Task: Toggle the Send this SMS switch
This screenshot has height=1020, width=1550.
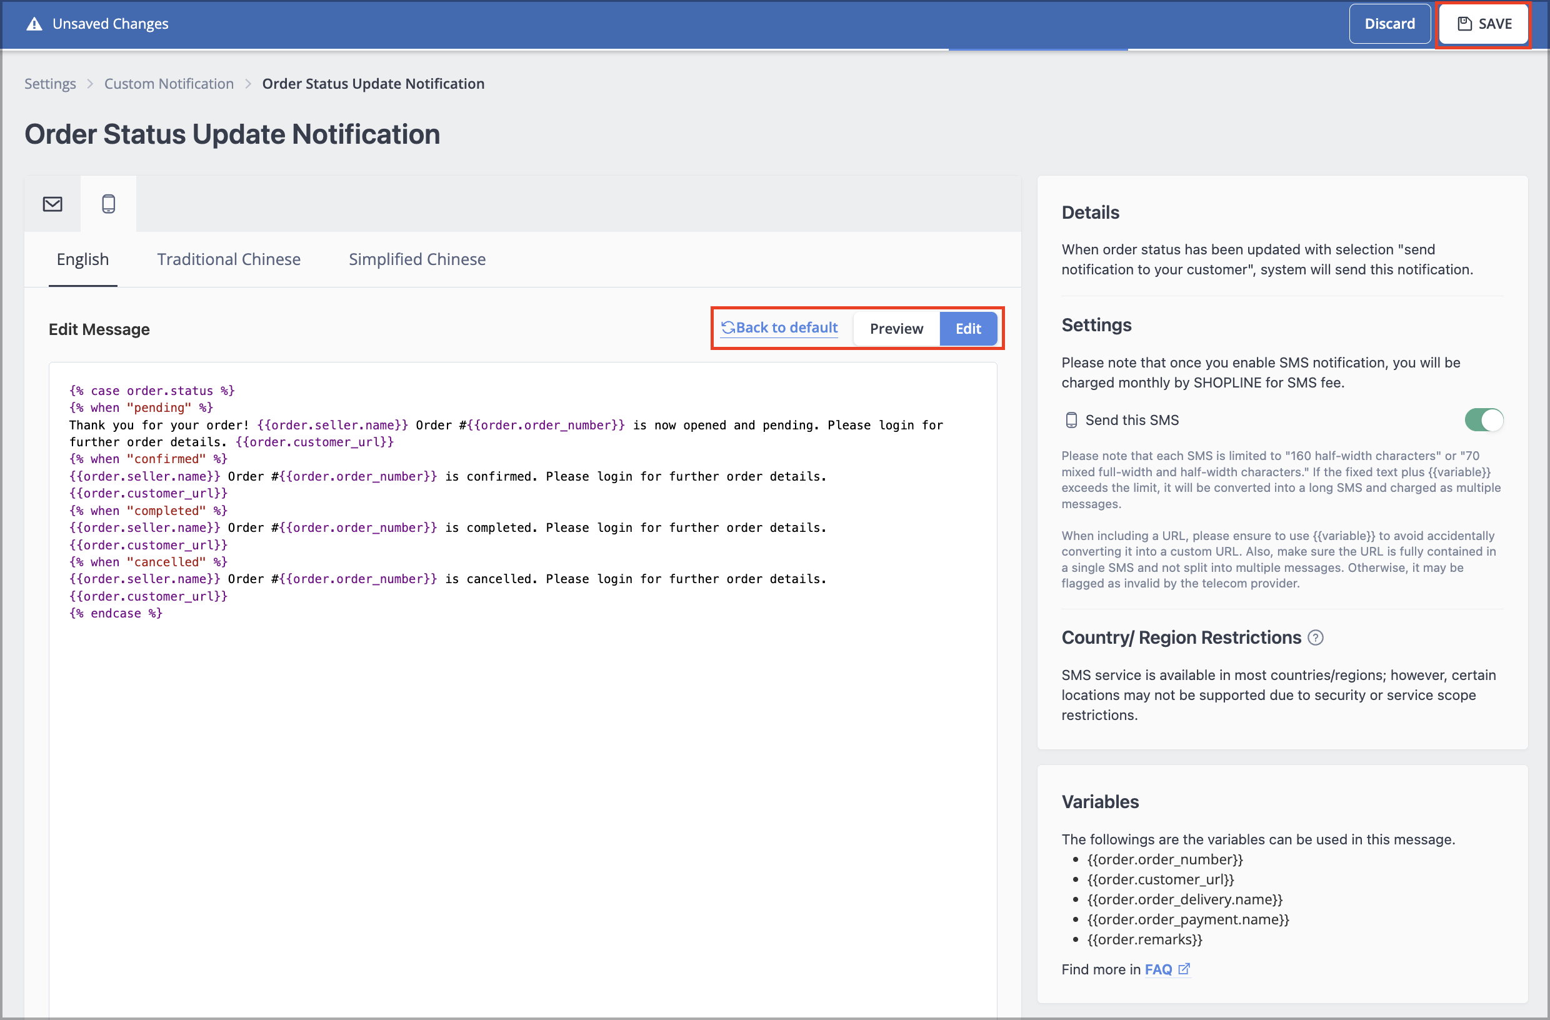Action: (x=1484, y=420)
